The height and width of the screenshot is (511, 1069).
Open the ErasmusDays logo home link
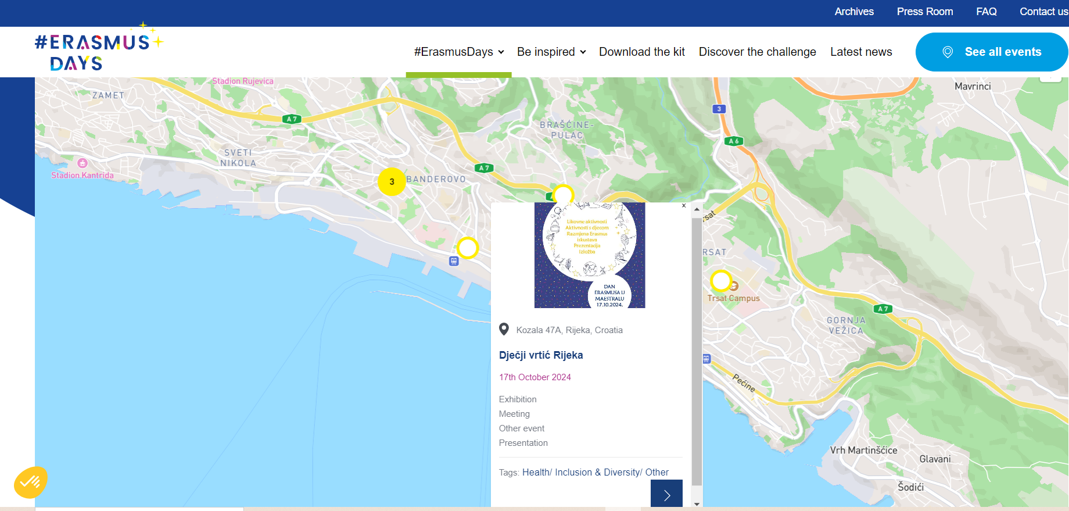pos(99,48)
